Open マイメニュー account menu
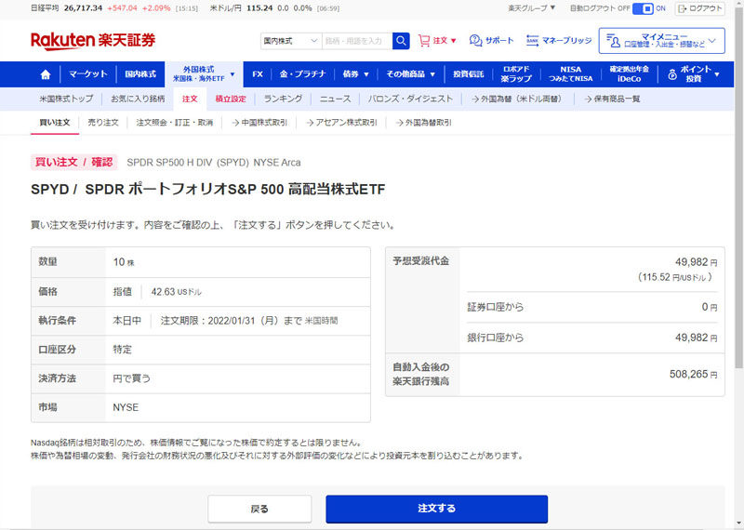 pos(661,41)
